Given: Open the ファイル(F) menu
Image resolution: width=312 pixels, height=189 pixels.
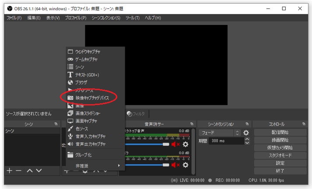Looking at the screenshot, I should point(14,18).
